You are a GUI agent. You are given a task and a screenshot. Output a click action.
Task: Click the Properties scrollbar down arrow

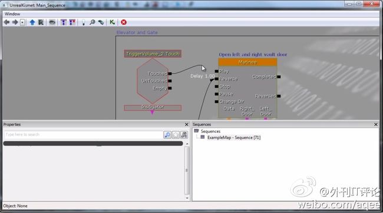(x=187, y=198)
